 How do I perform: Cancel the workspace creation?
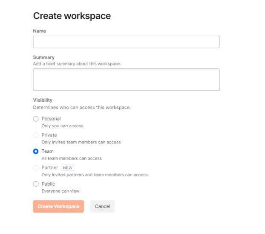(102, 206)
